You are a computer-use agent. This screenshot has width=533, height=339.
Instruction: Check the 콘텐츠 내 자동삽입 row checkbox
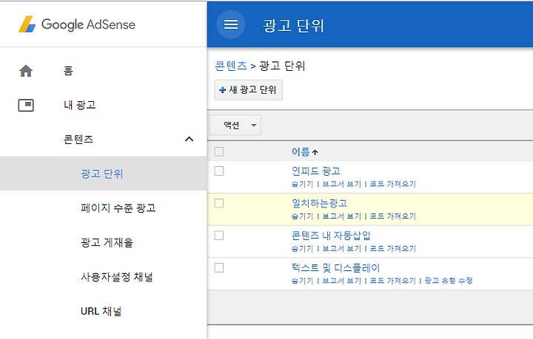pos(219,236)
